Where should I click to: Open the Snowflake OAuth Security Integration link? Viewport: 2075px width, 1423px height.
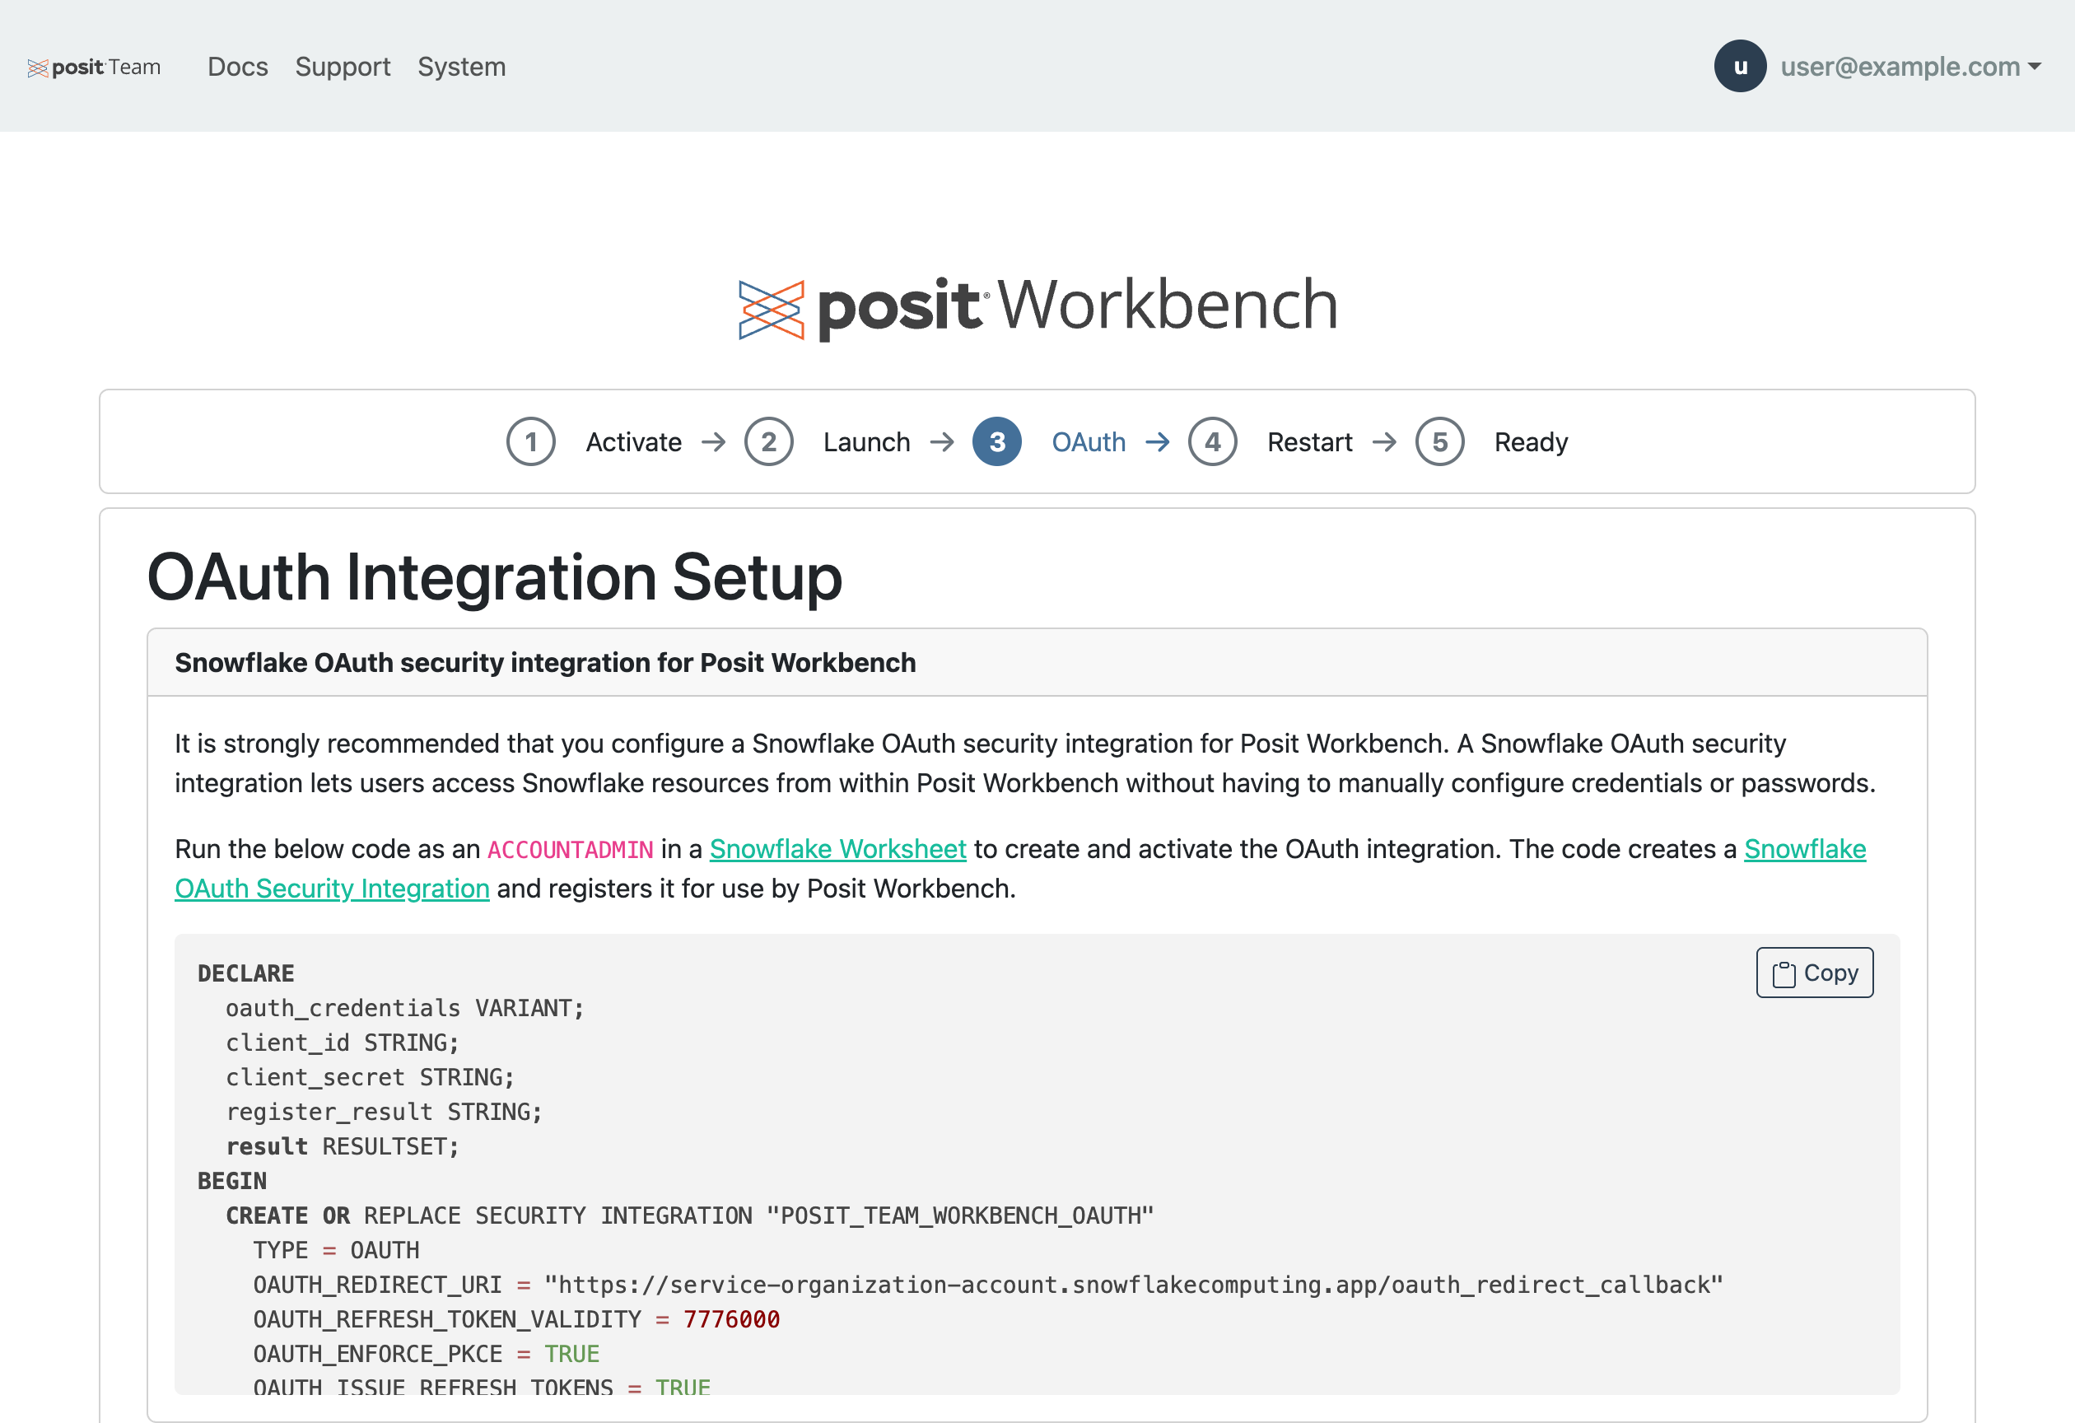pos(332,889)
